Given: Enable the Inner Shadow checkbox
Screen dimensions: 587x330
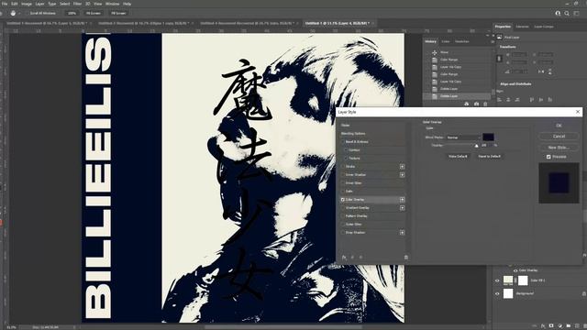Looking at the screenshot, I should click(x=342, y=175).
